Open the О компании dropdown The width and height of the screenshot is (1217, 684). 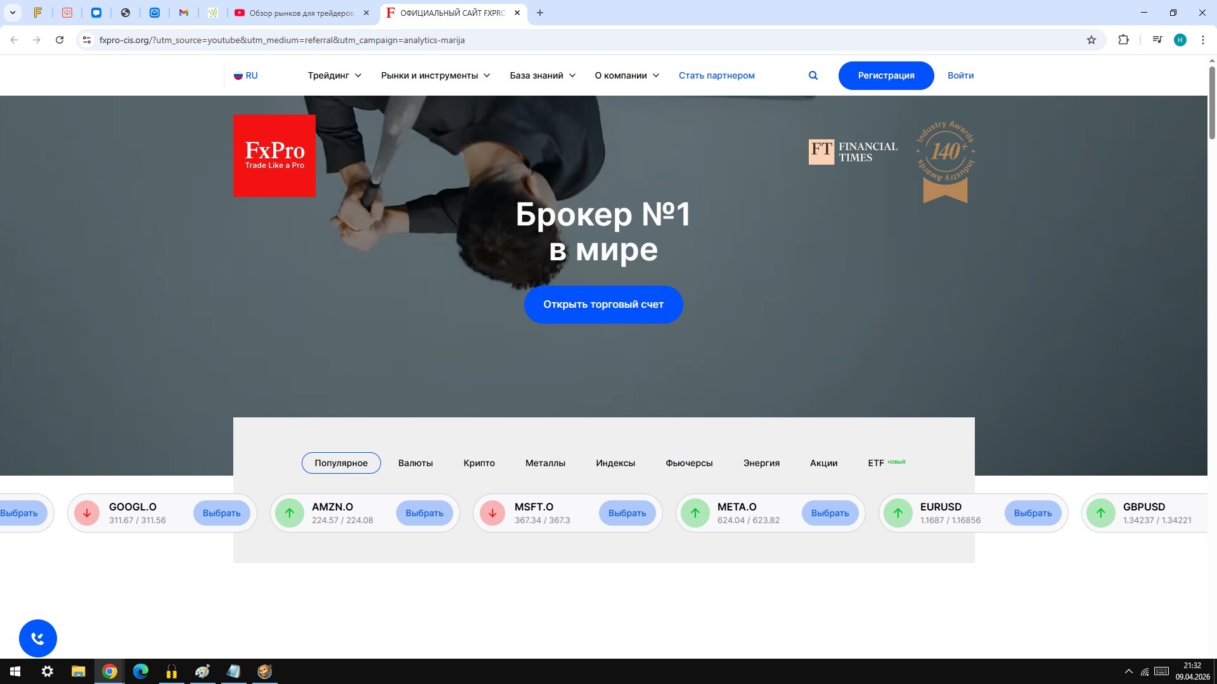click(x=626, y=75)
